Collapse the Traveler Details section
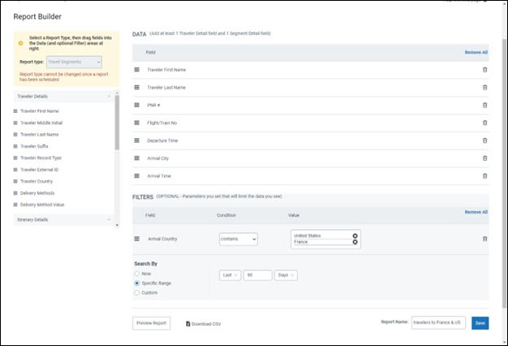This screenshot has width=508, height=346. (109, 96)
